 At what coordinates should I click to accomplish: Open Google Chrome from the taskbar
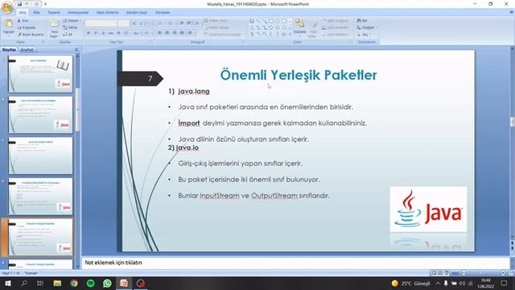click(74, 283)
